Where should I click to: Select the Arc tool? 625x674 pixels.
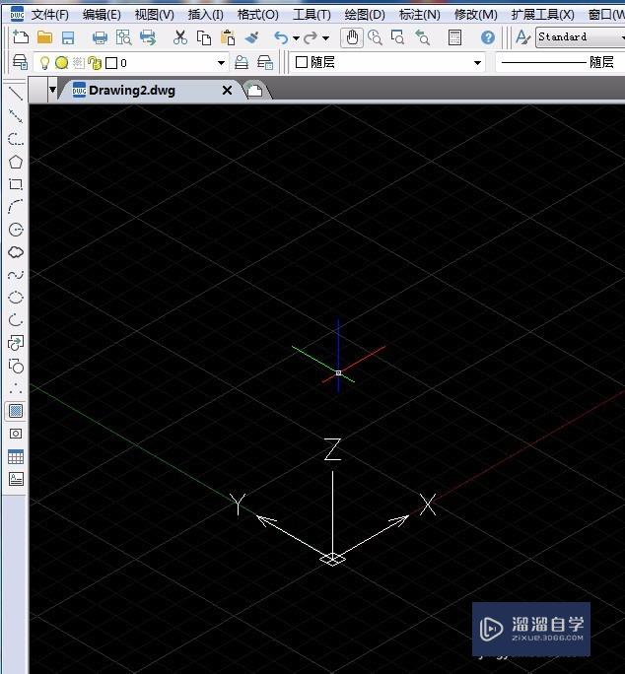(x=16, y=207)
